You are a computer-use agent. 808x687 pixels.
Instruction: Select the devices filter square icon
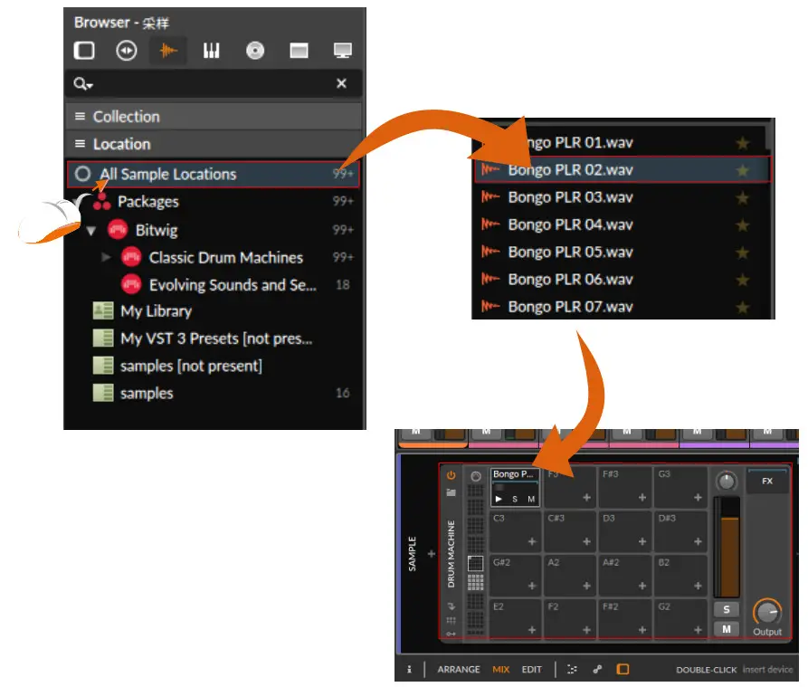83,51
